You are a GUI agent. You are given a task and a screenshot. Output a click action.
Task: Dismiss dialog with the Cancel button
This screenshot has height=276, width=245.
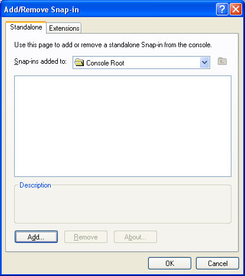217,264
